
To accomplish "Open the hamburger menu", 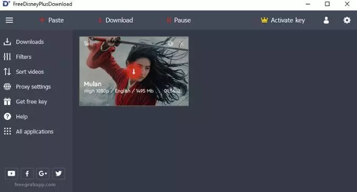I will pos(9,21).
